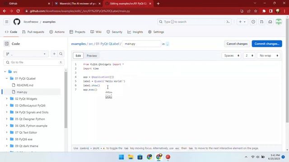Expand the 08 PyQt6 exe folder
The image size is (289, 162).
coord(7,139)
